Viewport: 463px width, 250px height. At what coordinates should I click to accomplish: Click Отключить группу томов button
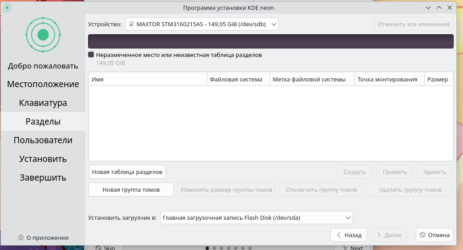click(322, 190)
